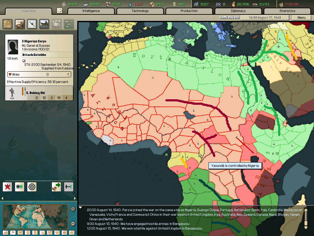314x236 pixels.
Task: Open the active battles explosion icon
Action: [x=56, y=24]
